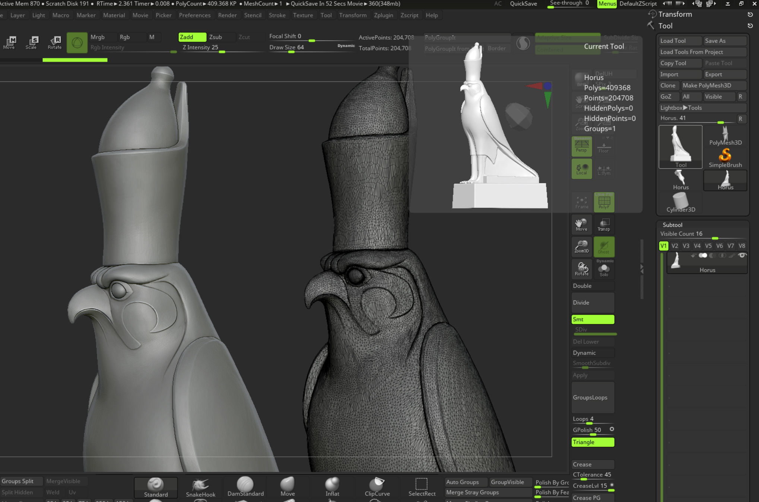Select the Move transform icon at top left
The height and width of the screenshot is (502, 759).
[x=9, y=42]
